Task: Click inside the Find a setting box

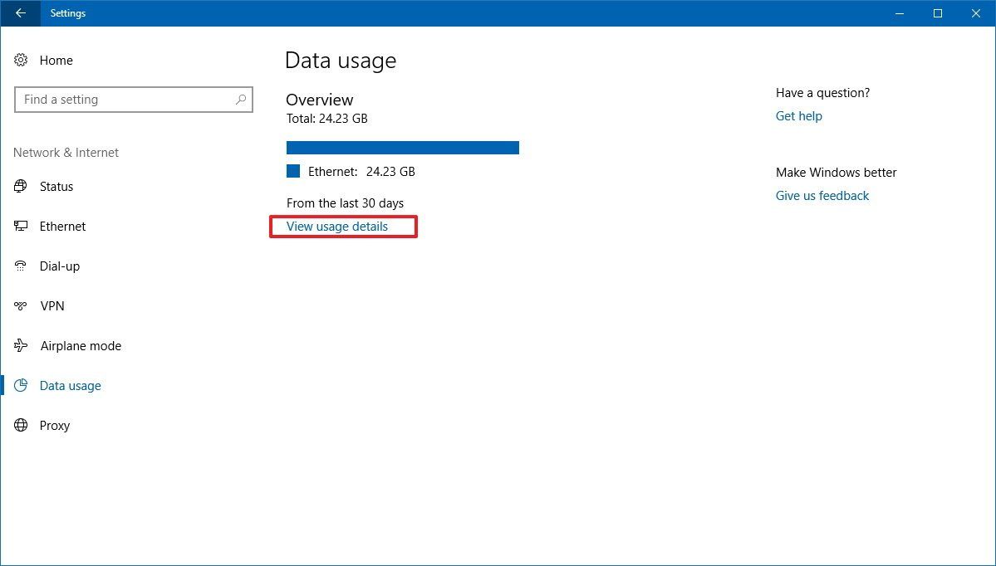Action: [x=133, y=99]
